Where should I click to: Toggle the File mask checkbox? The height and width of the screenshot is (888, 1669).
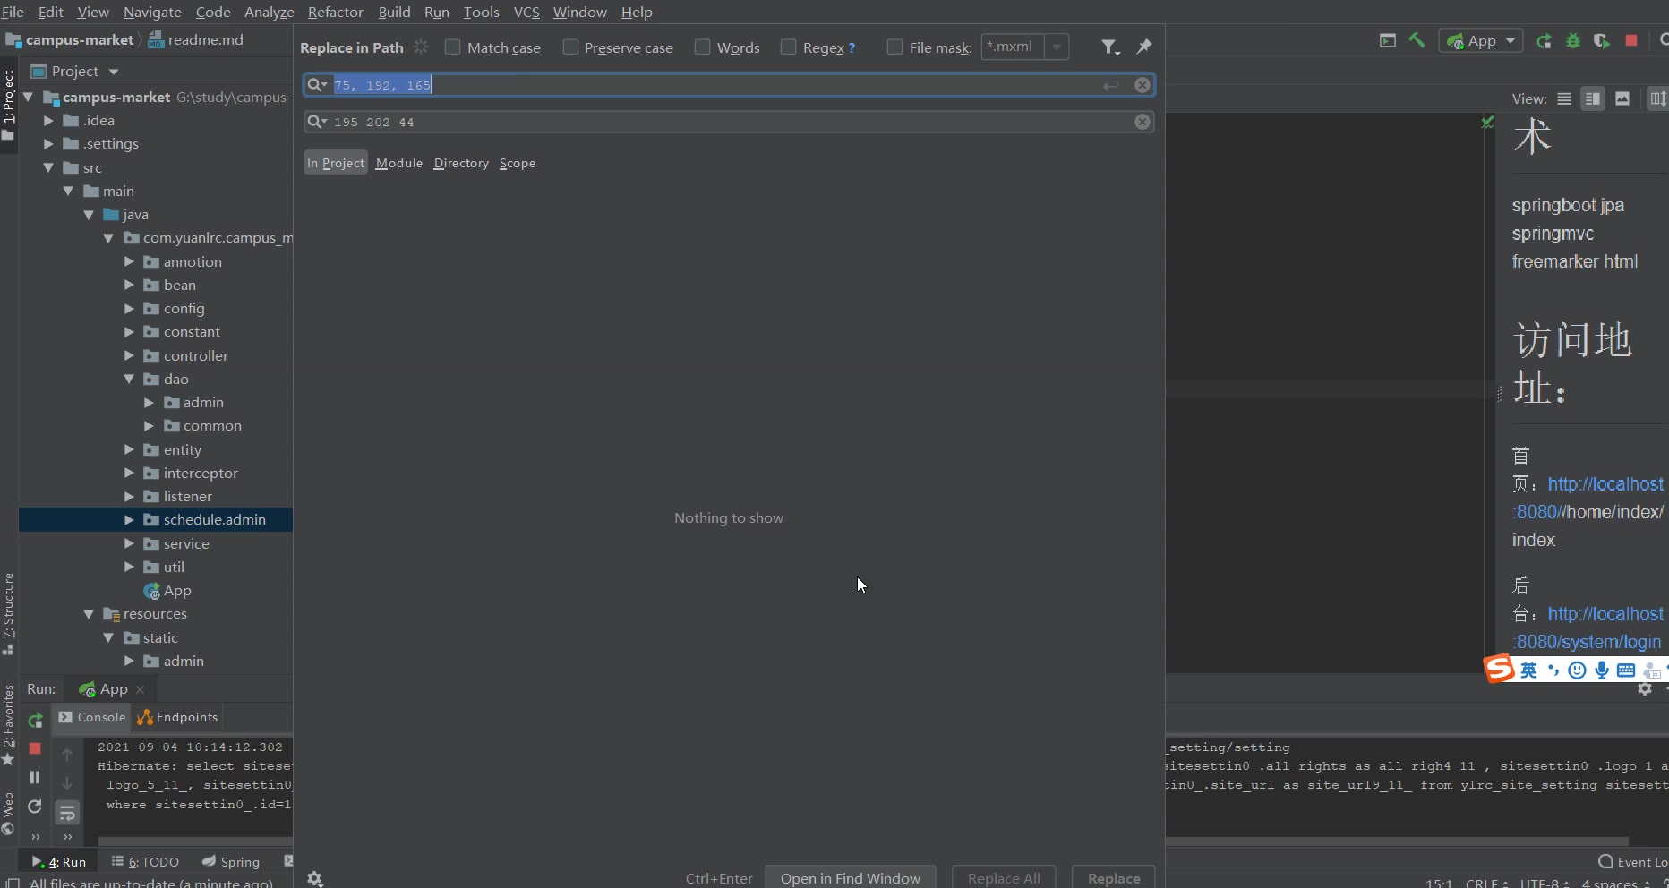pyautogui.click(x=894, y=47)
